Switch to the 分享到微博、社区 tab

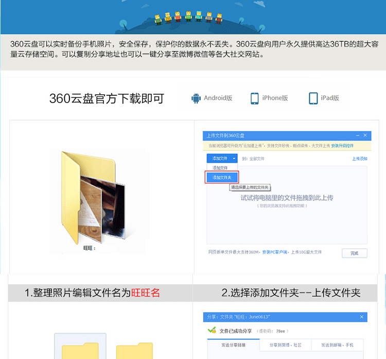[x=285, y=345]
